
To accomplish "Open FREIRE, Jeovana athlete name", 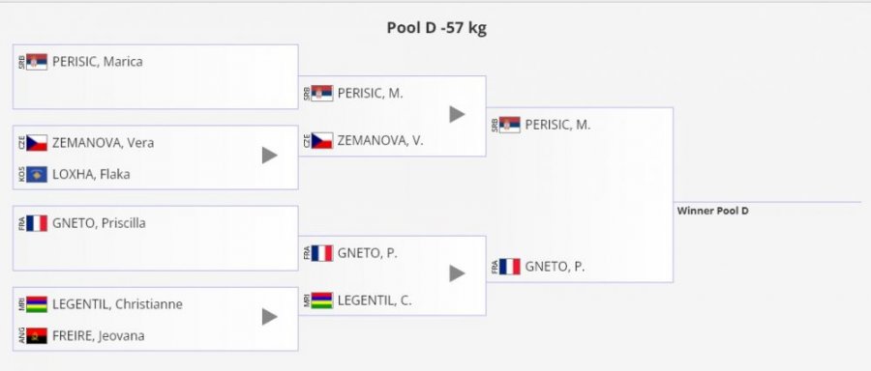I will (x=99, y=336).
